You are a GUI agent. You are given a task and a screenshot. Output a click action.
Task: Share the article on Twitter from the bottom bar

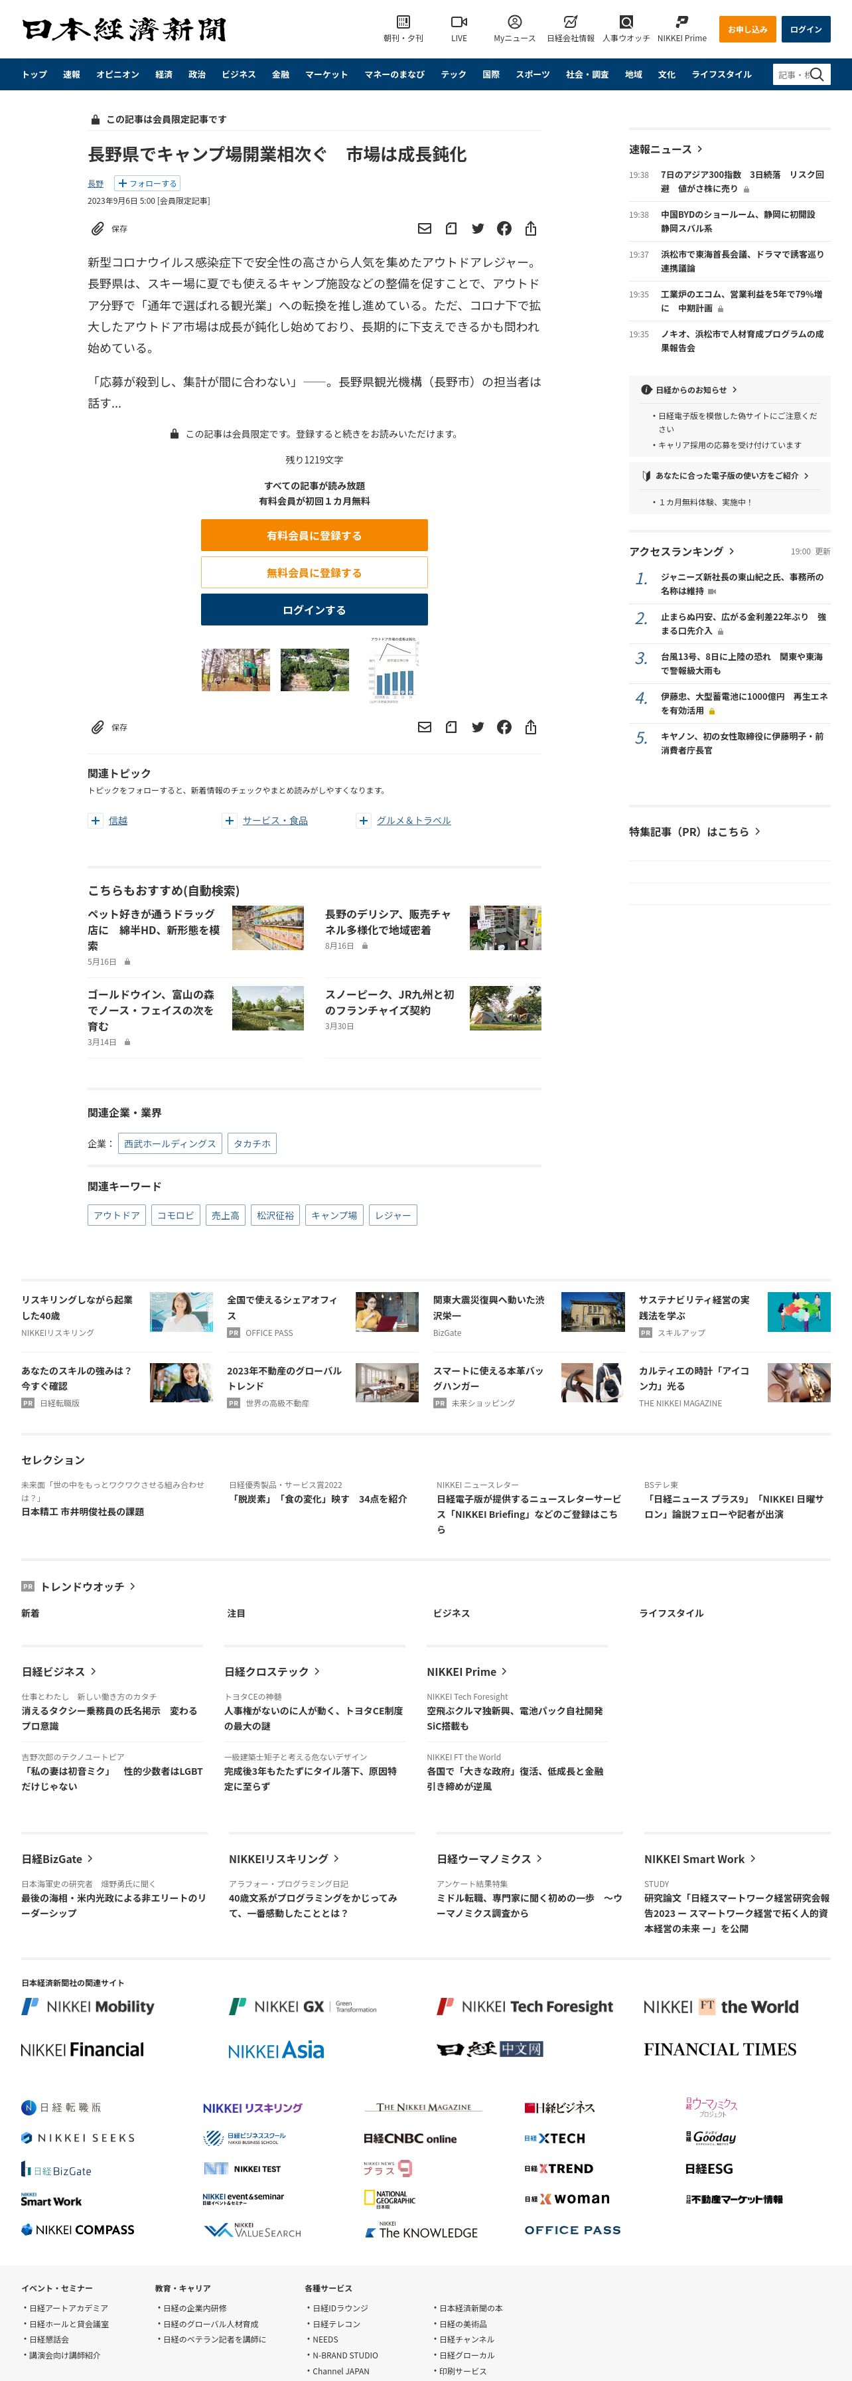(478, 728)
